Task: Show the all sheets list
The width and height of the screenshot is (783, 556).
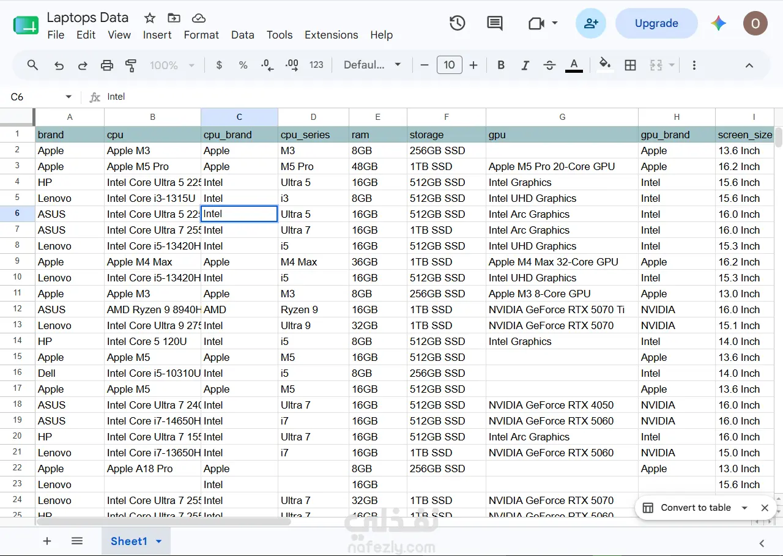Action: 77,541
